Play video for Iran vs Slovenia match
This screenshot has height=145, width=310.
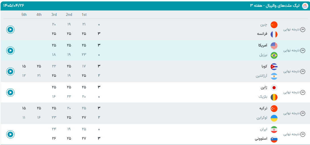pyautogui.click(x=10, y=134)
